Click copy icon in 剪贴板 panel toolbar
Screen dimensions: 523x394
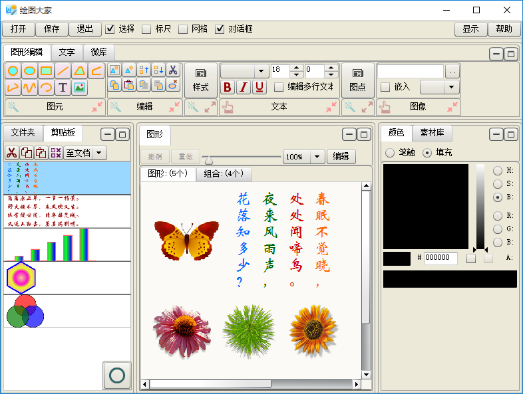tap(27, 153)
